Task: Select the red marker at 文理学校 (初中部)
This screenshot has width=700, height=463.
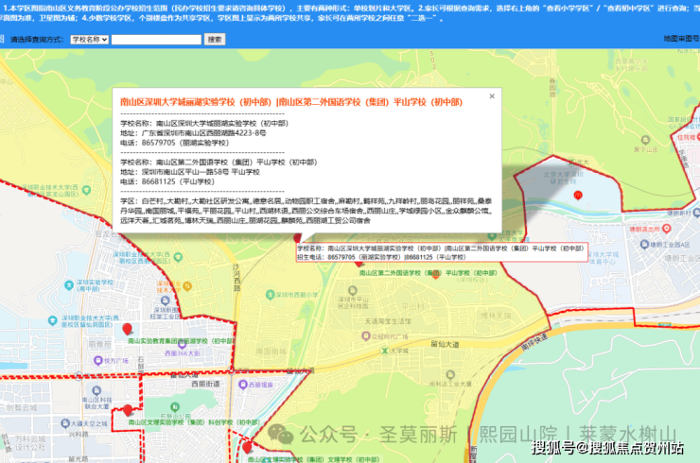Action: [x=247, y=447]
